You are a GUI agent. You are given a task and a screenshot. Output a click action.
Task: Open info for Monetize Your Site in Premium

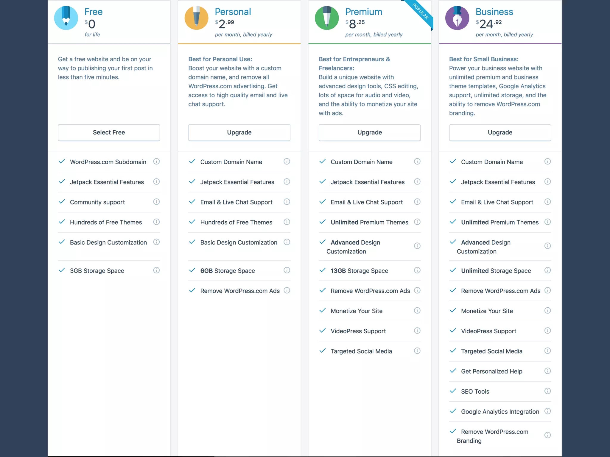point(417,311)
